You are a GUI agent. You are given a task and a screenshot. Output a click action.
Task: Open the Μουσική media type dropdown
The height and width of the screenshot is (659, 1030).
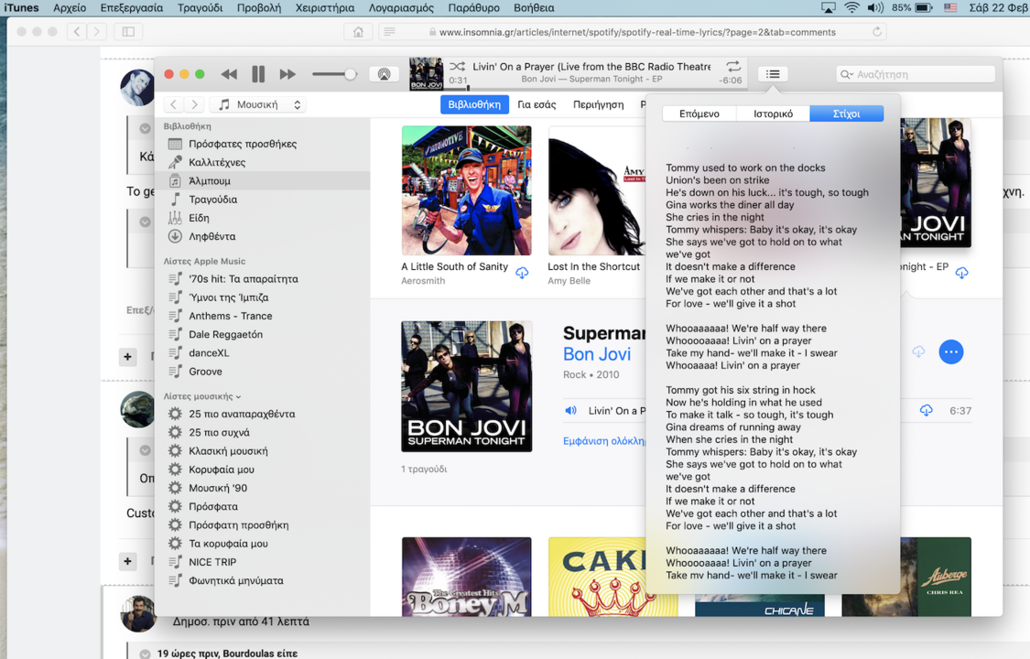pos(258,104)
